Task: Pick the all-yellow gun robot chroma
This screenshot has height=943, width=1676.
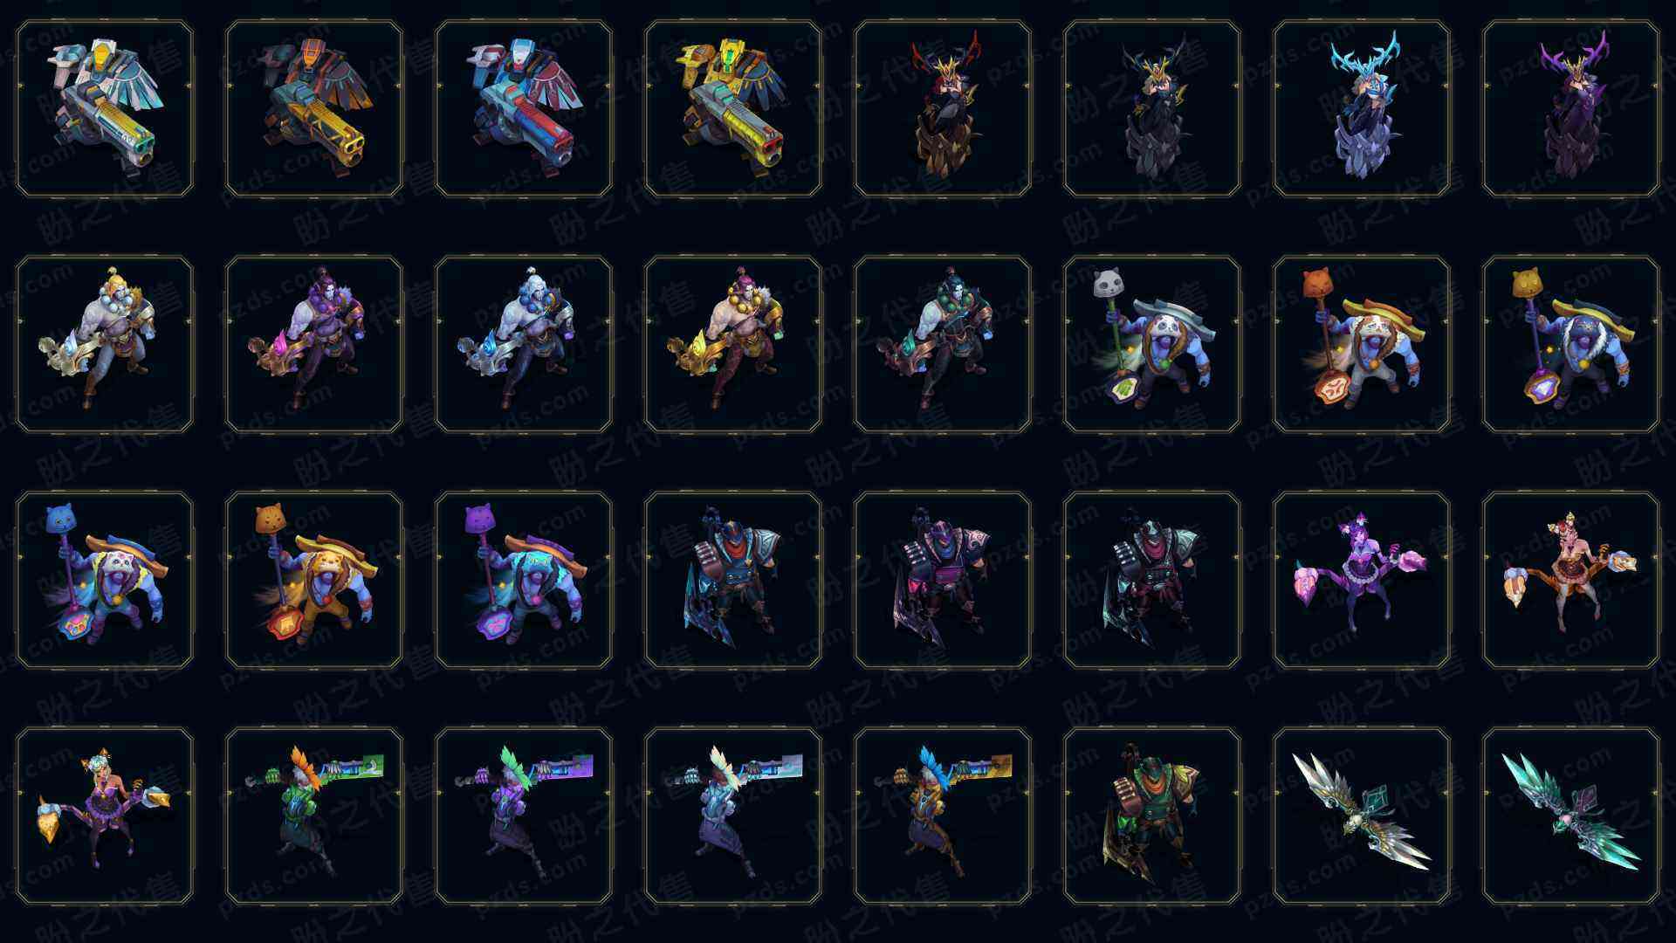Action: pyautogui.click(x=733, y=109)
